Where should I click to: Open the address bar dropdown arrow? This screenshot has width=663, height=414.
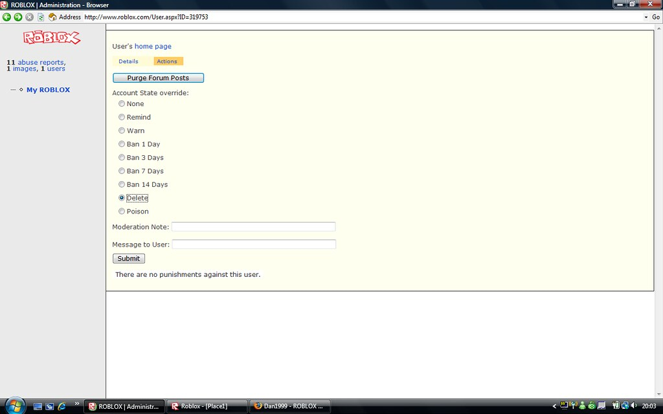[646, 17]
